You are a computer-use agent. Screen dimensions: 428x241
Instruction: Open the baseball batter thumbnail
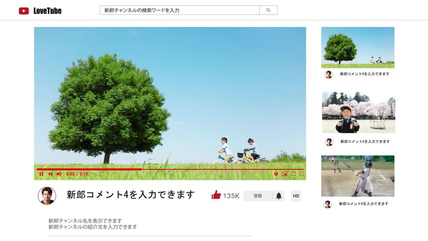coord(358,176)
